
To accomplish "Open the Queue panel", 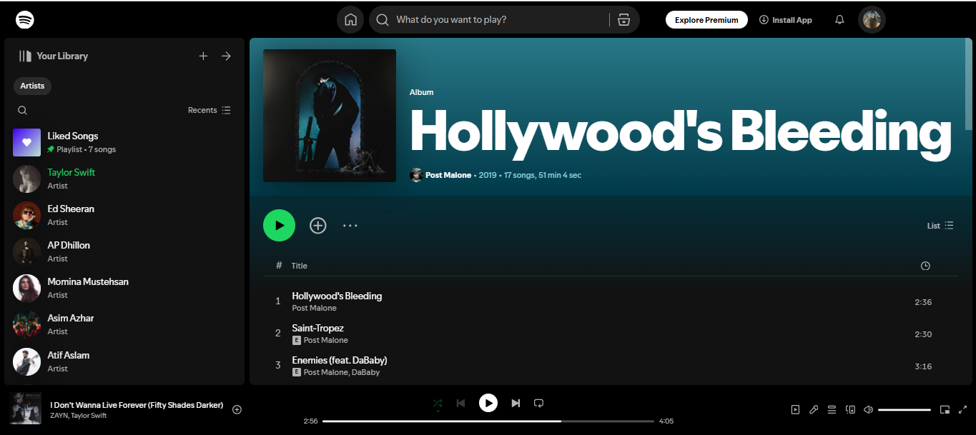I will [832, 409].
